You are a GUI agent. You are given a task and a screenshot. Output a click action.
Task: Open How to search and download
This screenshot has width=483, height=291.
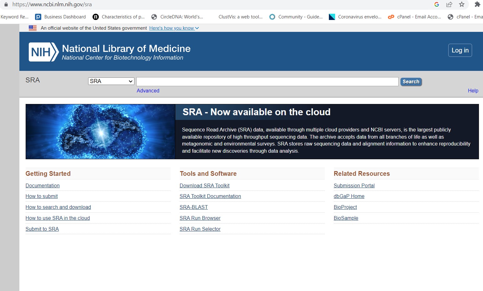tap(58, 207)
